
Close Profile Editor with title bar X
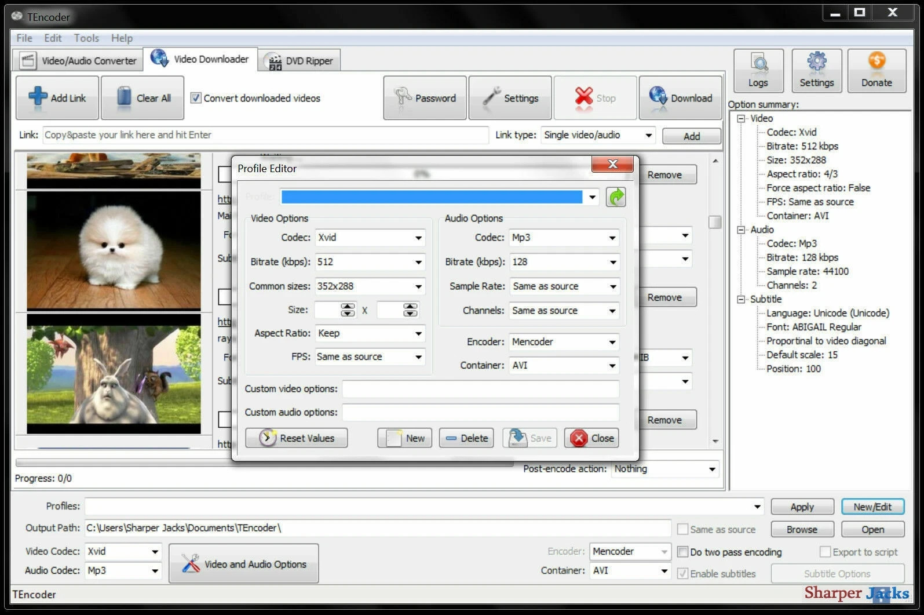(x=613, y=164)
